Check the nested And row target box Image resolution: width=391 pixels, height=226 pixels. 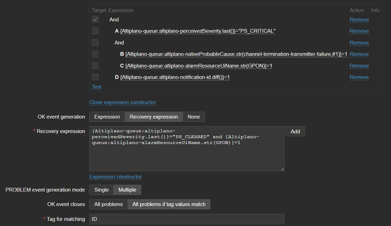[x=95, y=42]
